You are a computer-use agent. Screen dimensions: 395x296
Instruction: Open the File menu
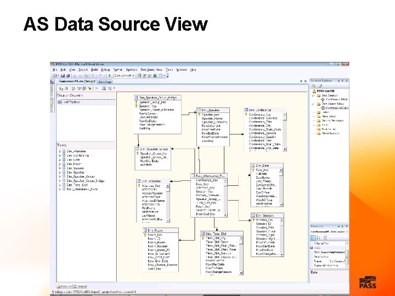pos(55,70)
